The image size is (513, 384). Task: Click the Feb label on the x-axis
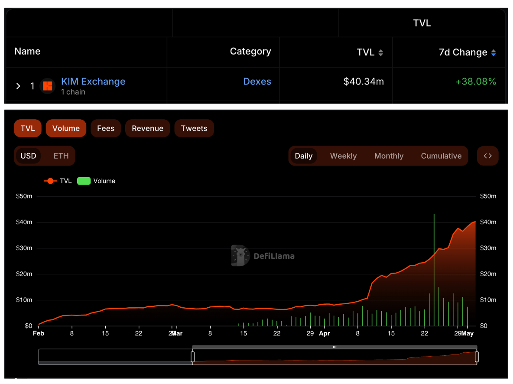pyautogui.click(x=38, y=334)
